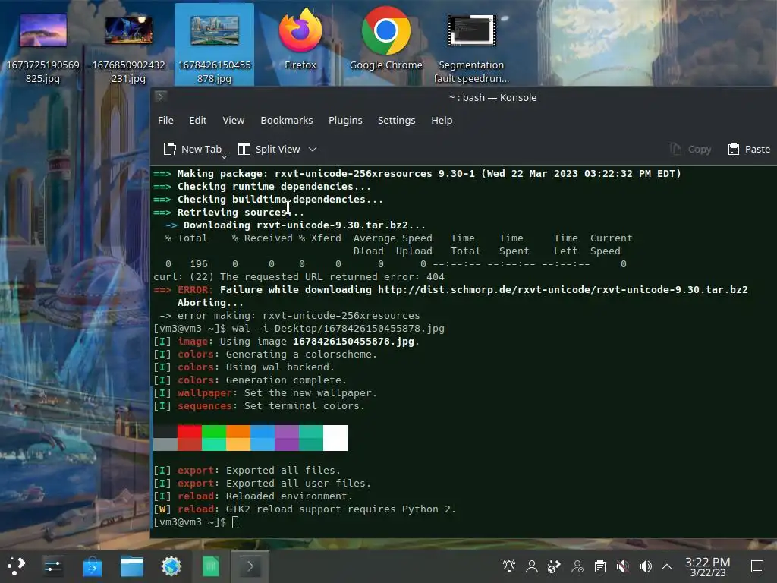Open the clock showing 3:22 PM

click(707, 566)
